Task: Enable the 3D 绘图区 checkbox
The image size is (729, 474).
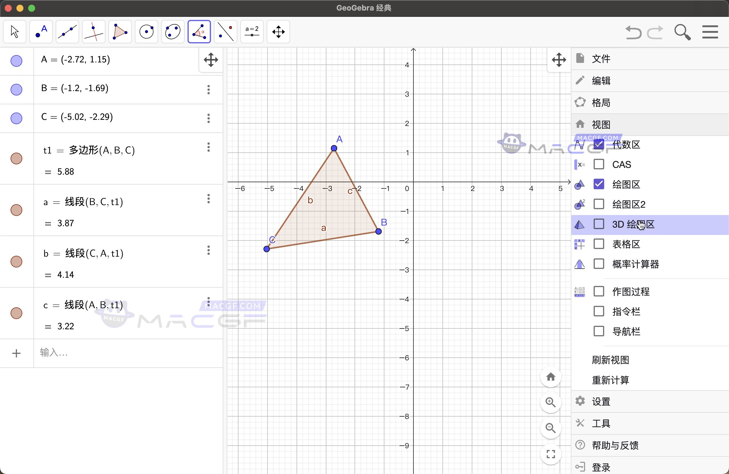Action: point(599,224)
